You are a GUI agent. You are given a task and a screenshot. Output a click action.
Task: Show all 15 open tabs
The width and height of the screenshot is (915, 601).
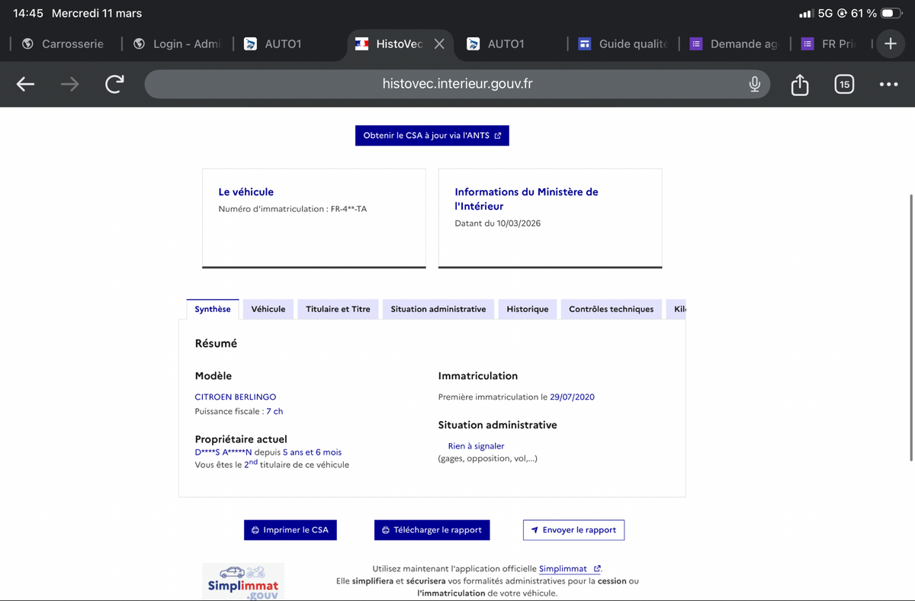(x=843, y=84)
